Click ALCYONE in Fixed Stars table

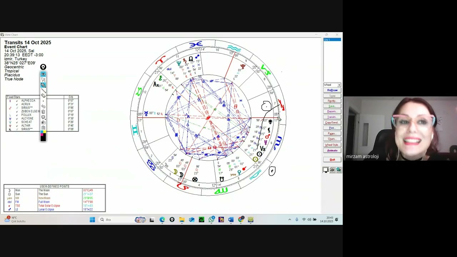tap(27, 119)
